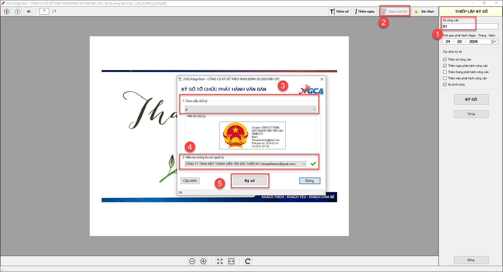The height and width of the screenshot is (272, 503).
Task: Click the zoom in plus icon
Action: point(203,261)
